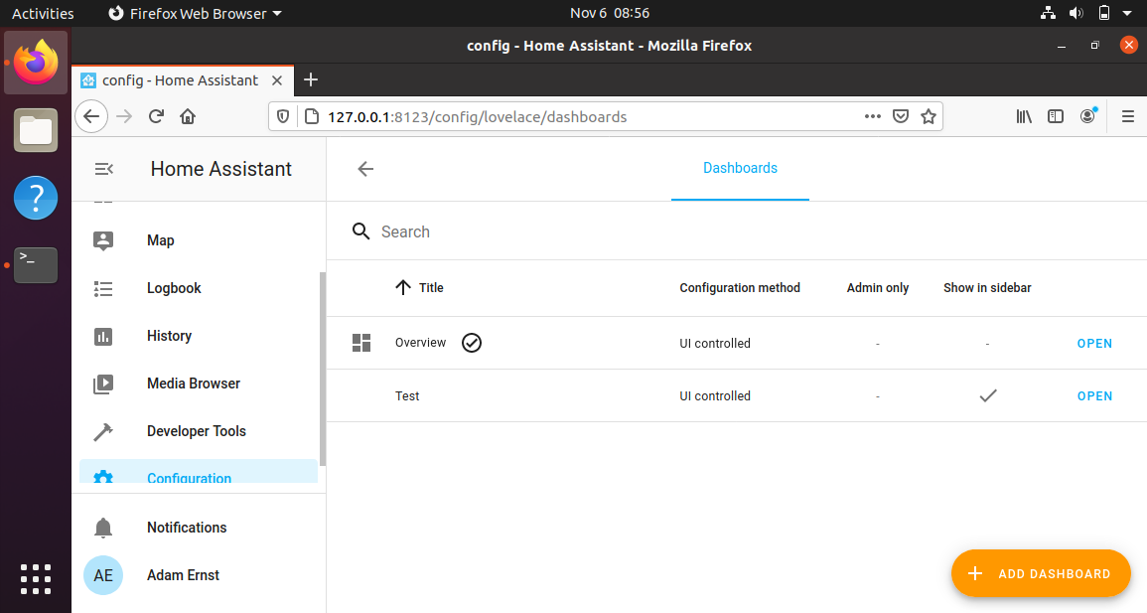Open the Media Browser sidebar item
The height and width of the screenshot is (613, 1147).
(199, 383)
